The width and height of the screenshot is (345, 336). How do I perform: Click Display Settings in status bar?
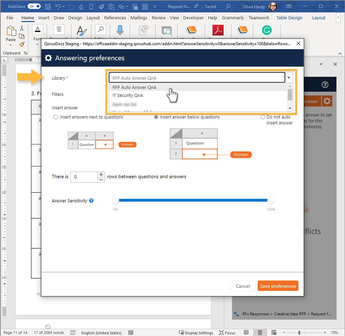pos(196,333)
